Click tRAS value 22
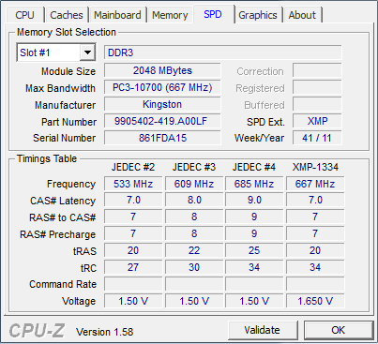The image size is (378, 344). [x=194, y=250]
